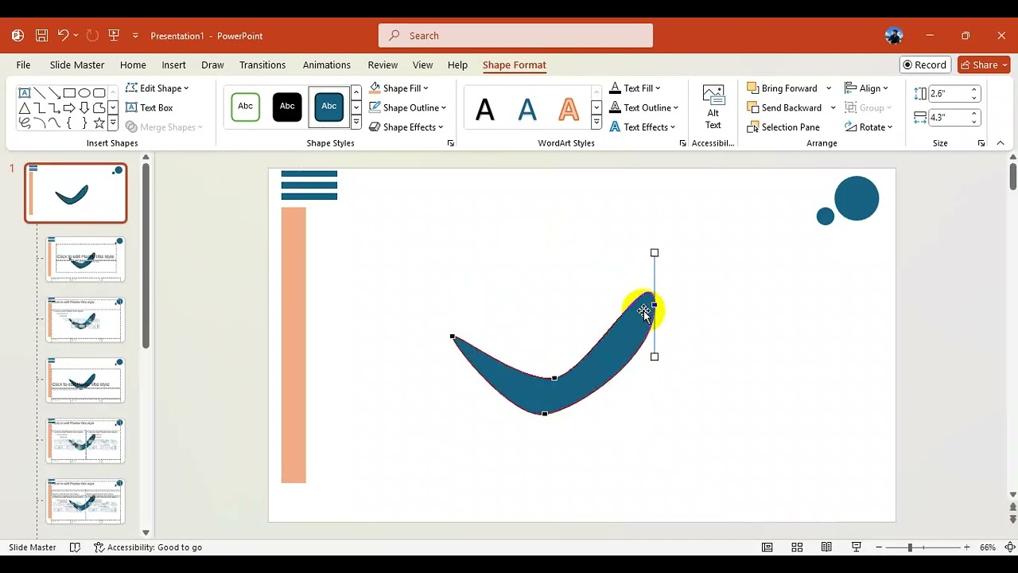Collapse the ribbon with the chevron
The image size is (1018, 573).
click(x=1001, y=143)
